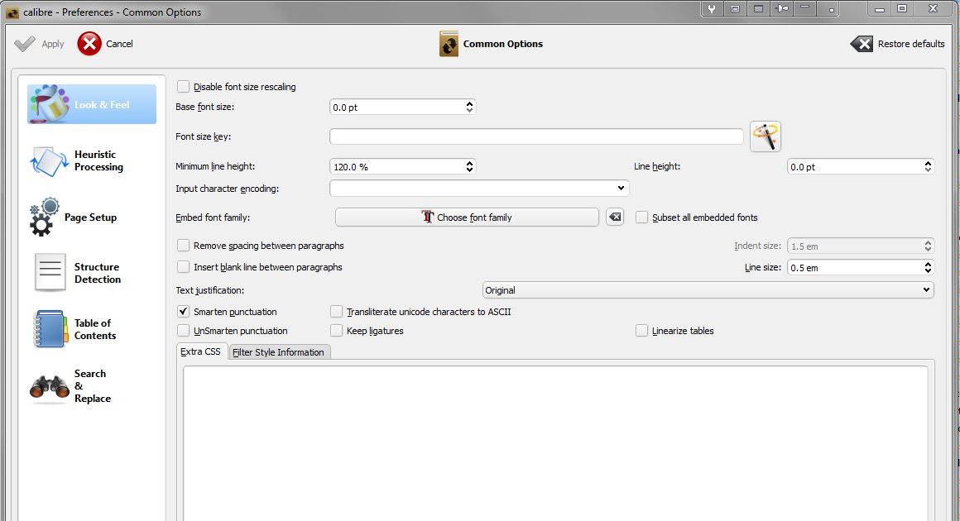Click the Restore defaults eraser icon

pyautogui.click(x=862, y=43)
